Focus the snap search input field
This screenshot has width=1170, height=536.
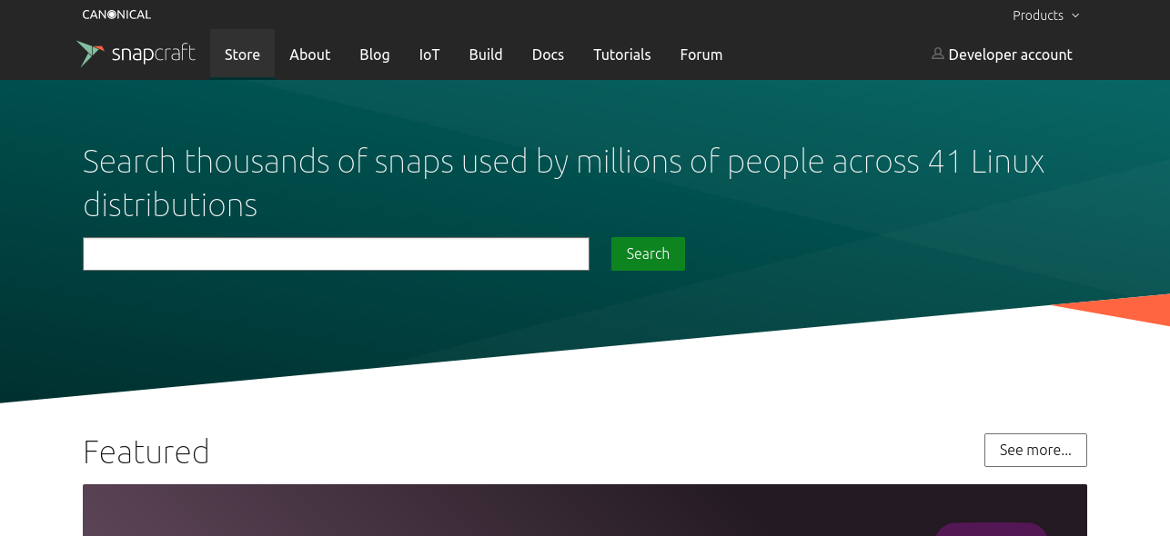pyautogui.click(x=336, y=253)
